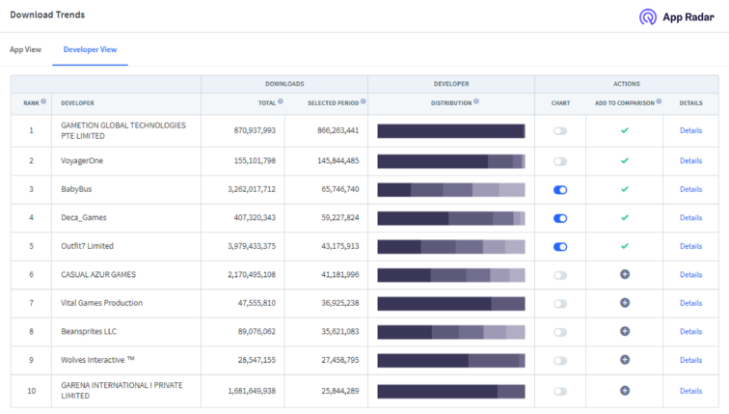Add Vital Games Production to comparison
Viewport: 729px width, 414px height.
tap(625, 303)
